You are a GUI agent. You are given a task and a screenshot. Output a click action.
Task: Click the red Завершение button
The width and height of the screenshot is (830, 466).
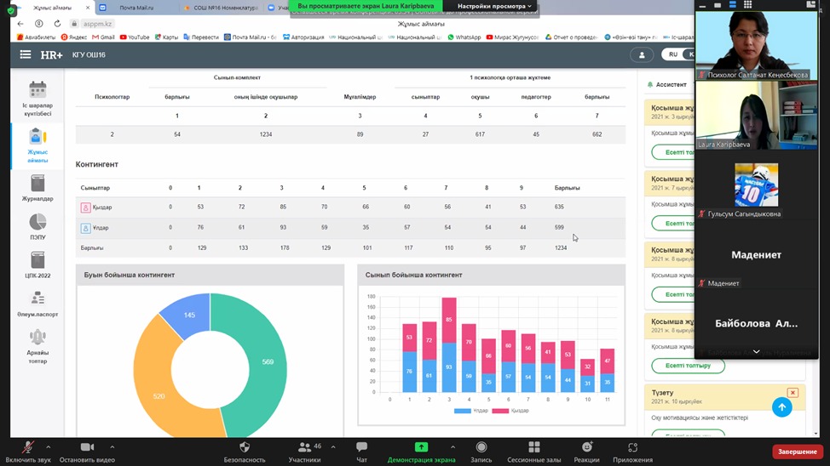pyautogui.click(x=797, y=452)
